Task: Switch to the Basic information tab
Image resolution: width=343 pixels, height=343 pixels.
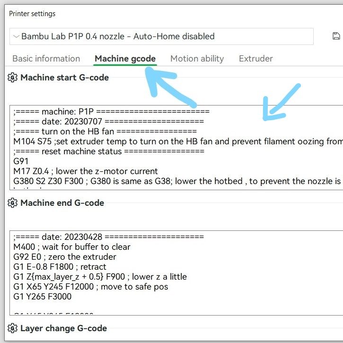Action: pos(46,59)
